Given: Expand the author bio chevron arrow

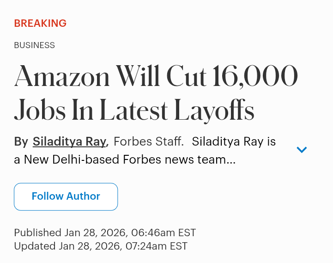Looking at the screenshot, I should click(302, 149).
